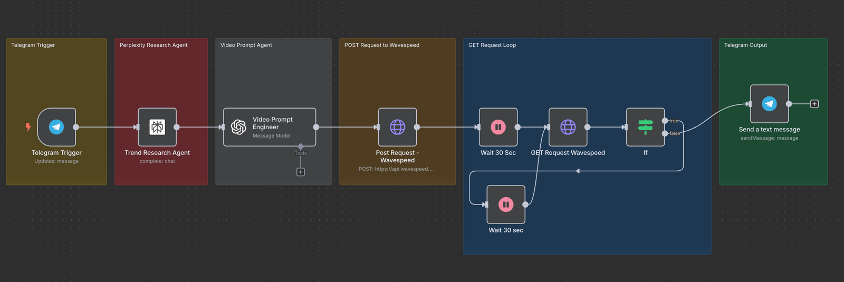Click the Wait 30 Sec pause node
The width and height of the screenshot is (844, 282).
498,127
